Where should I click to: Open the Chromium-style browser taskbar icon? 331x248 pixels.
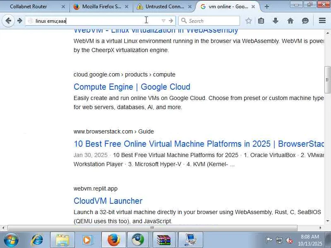[139, 240]
